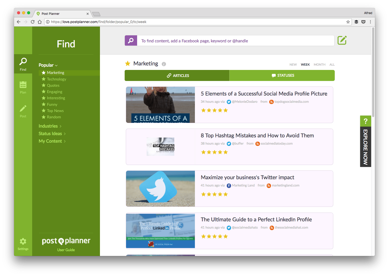Click the purple search magnifier button
The image size is (389, 276).
click(x=131, y=41)
